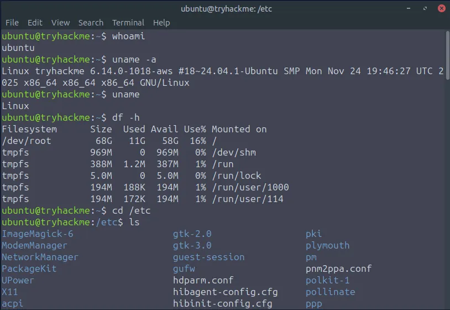The height and width of the screenshot is (310, 450).
Task: Click the NetworkManager directory name
Action: (40, 257)
